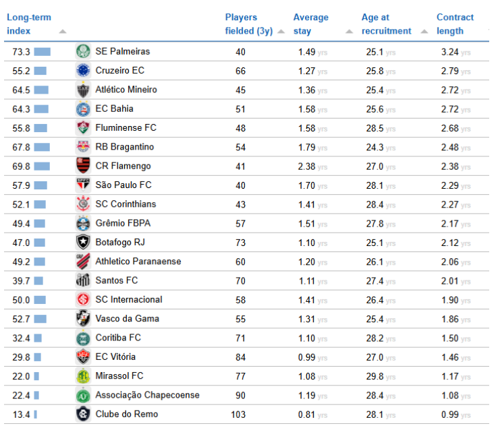
Task: Click the Botafogo RJ club crest
Action: click(x=83, y=242)
